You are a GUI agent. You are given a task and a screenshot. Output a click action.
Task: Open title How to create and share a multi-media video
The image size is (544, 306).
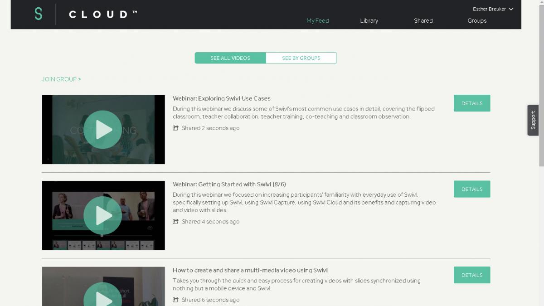click(250, 270)
